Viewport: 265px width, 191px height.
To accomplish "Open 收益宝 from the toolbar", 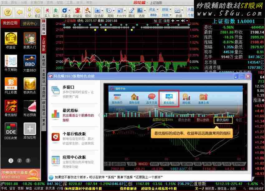I will [78, 12].
